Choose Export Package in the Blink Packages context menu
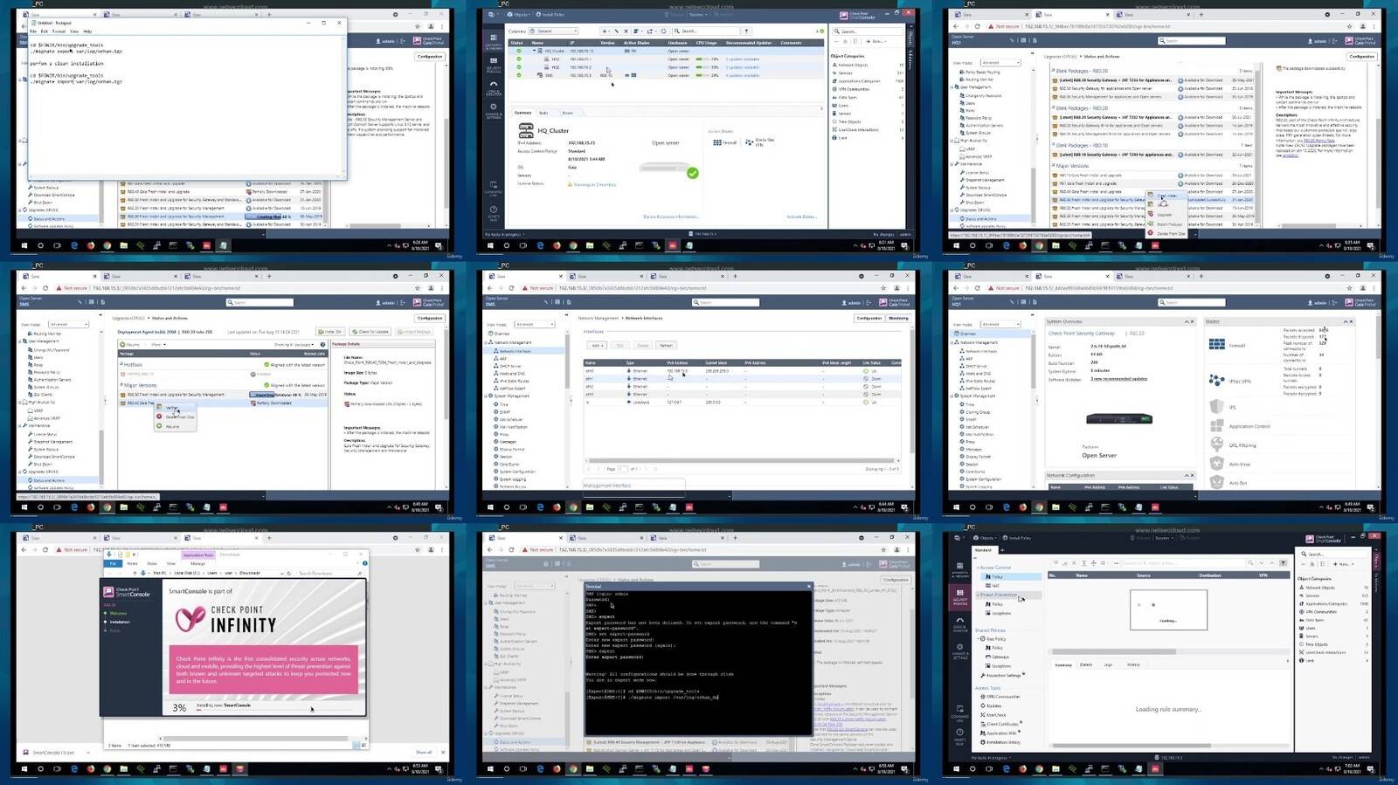Image resolution: width=1398 pixels, height=785 pixels. [1169, 224]
